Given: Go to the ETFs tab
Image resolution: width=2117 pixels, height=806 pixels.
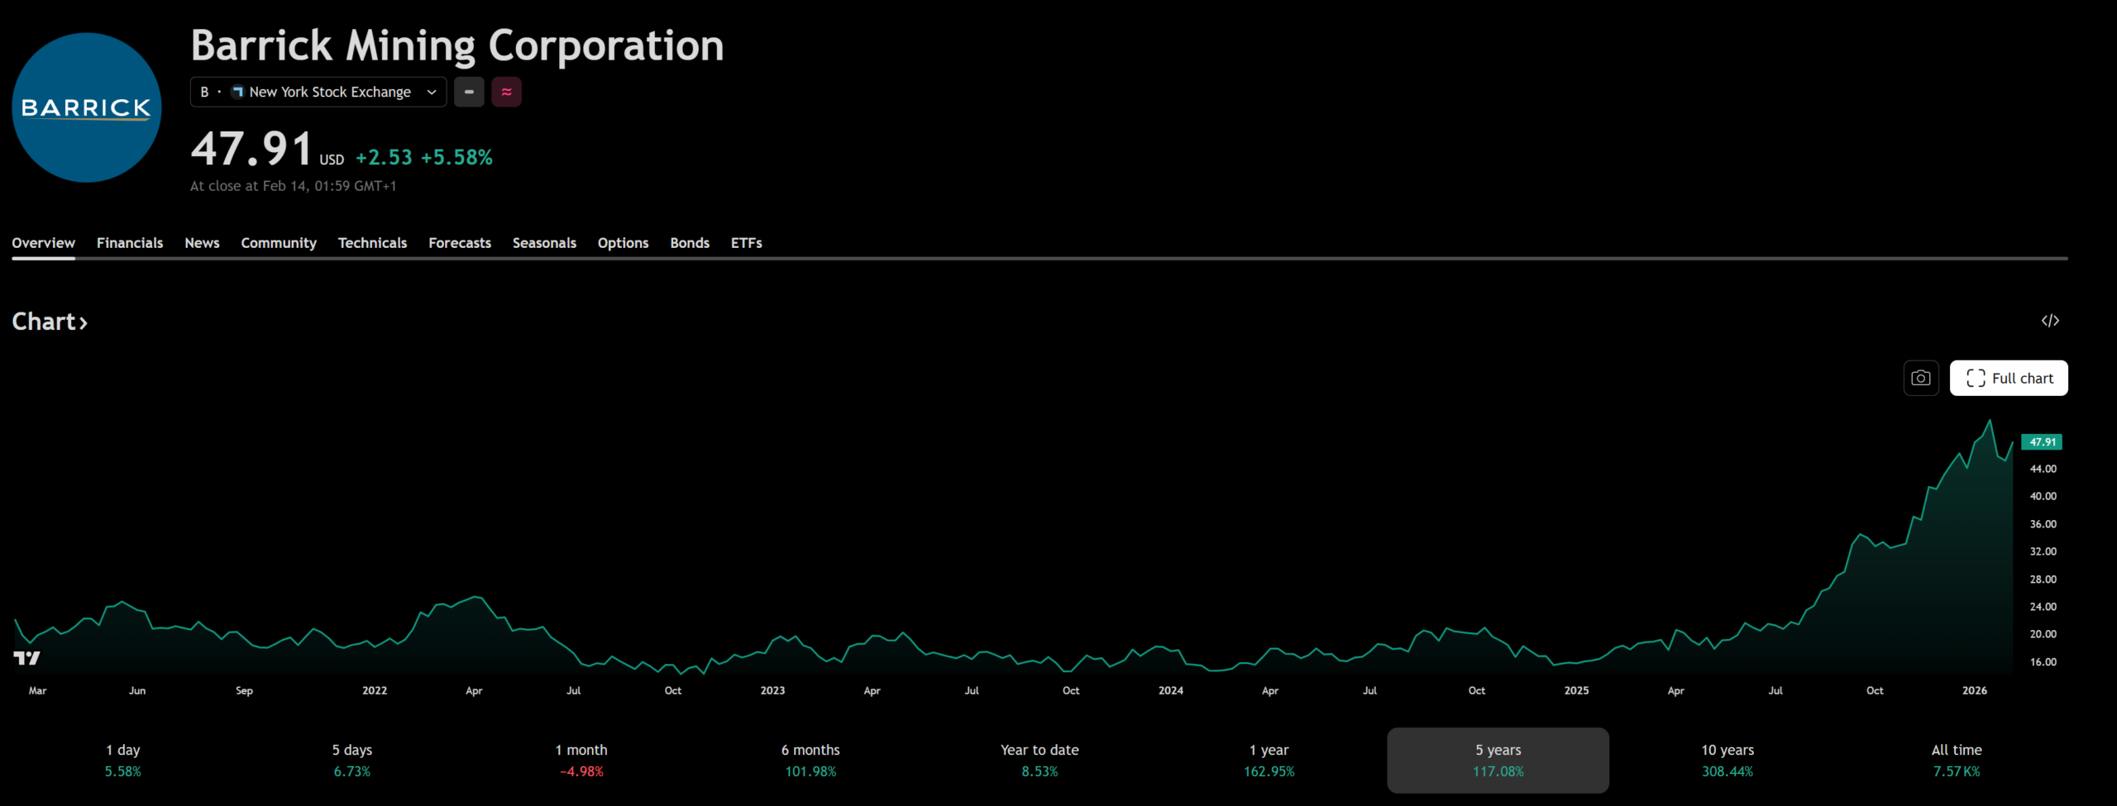Looking at the screenshot, I should 747,243.
